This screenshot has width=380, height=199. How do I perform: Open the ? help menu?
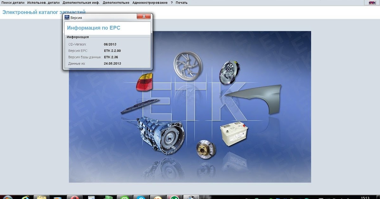(x=172, y=3)
